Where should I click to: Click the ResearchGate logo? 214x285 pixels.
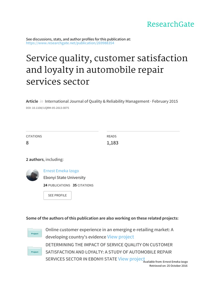pyautogui.click(x=170, y=24)
